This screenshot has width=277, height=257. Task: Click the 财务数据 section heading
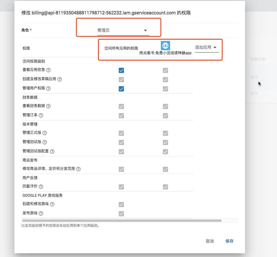pyautogui.click(x=30, y=97)
